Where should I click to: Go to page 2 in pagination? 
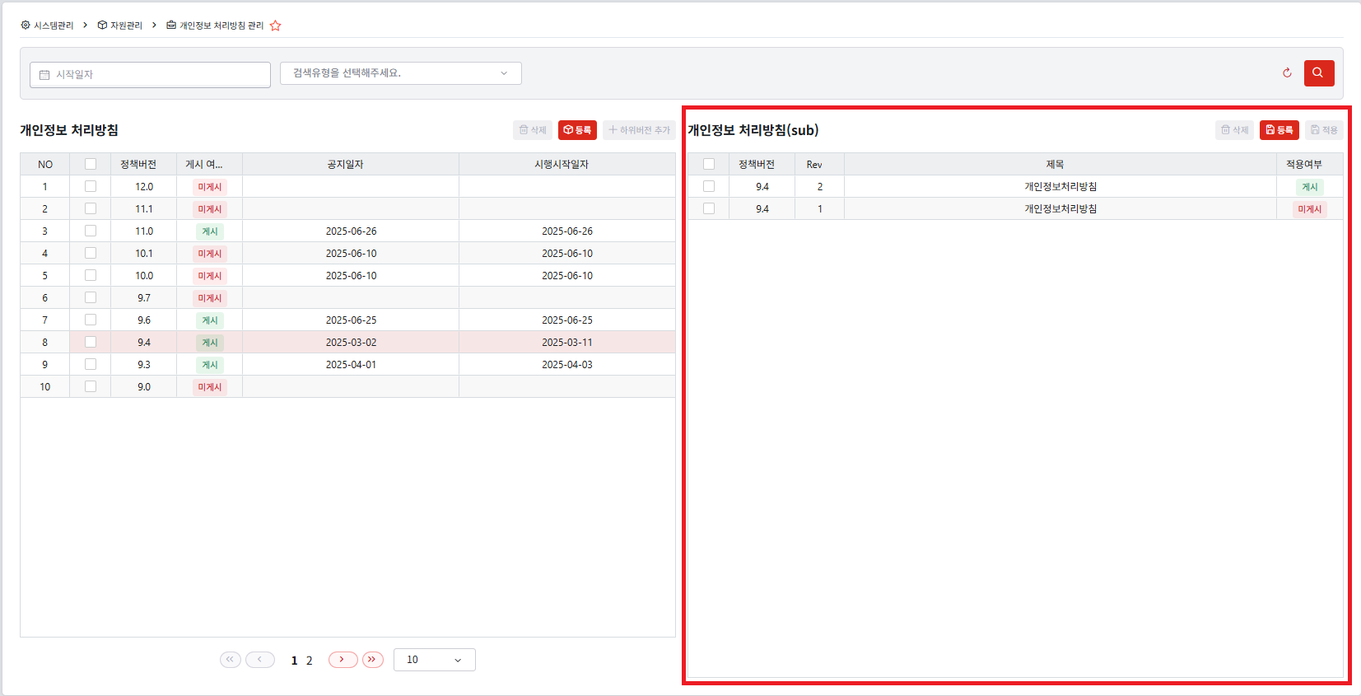coord(310,661)
